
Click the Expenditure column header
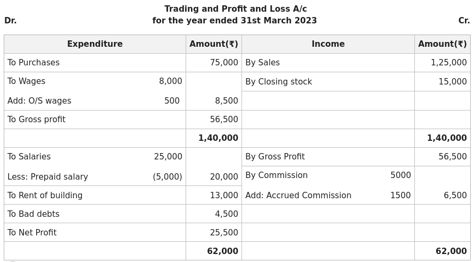[95, 44]
